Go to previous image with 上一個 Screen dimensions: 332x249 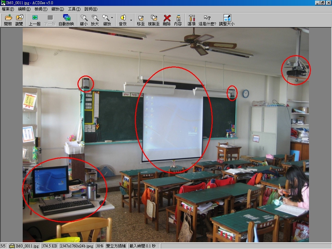click(x=34, y=20)
